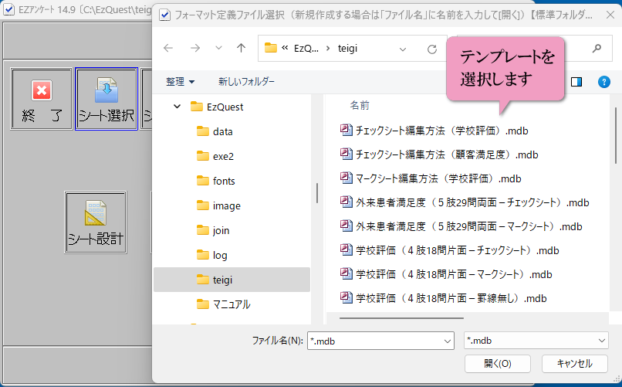Click the 開く(O) button

(x=498, y=364)
